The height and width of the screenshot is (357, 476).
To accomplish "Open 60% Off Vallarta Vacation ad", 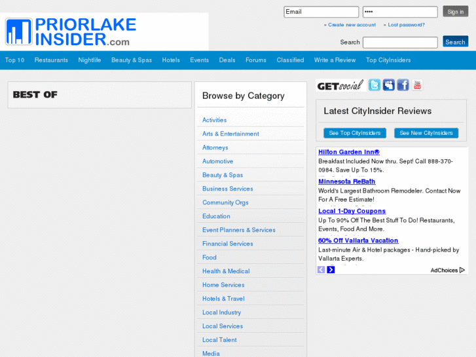I will [x=358, y=240].
